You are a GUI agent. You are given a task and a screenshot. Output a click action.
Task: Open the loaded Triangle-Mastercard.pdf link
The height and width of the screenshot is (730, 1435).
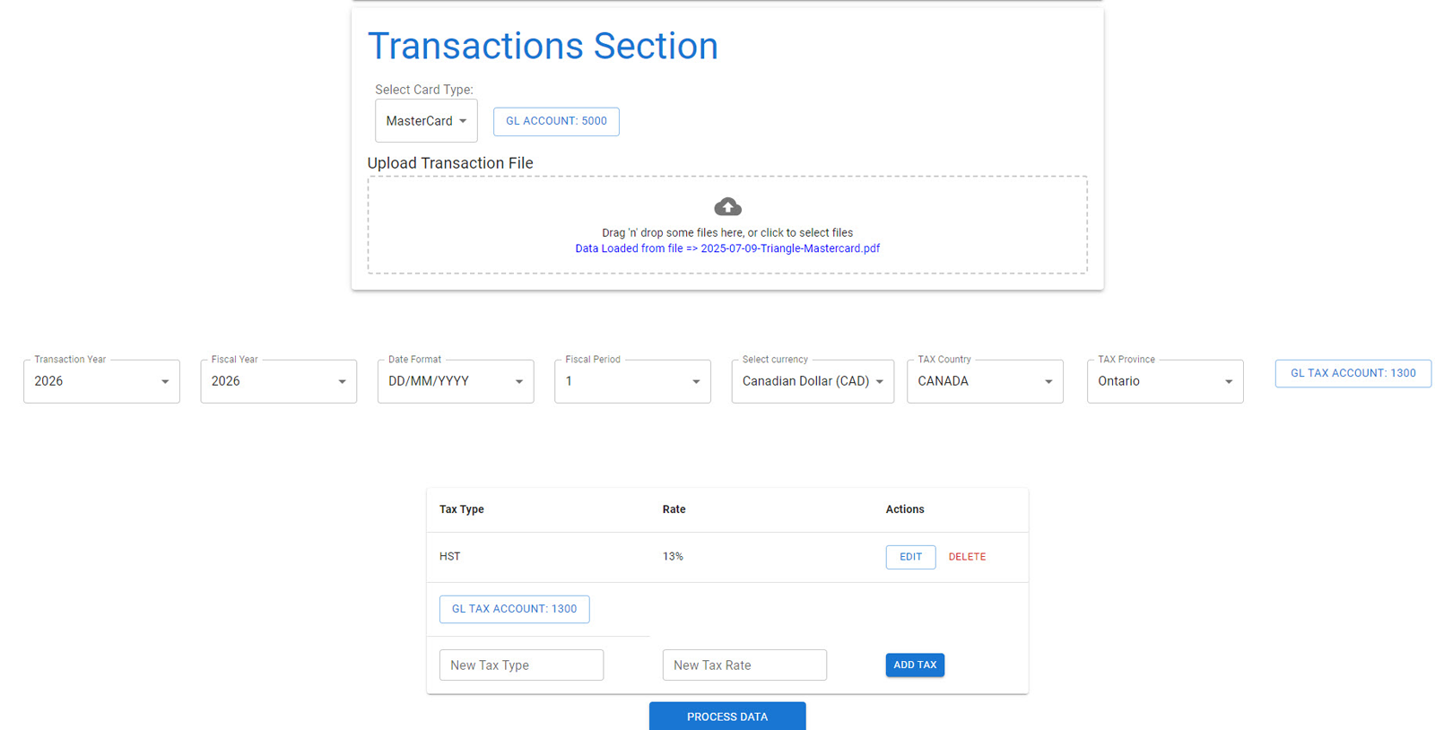coord(727,248)
